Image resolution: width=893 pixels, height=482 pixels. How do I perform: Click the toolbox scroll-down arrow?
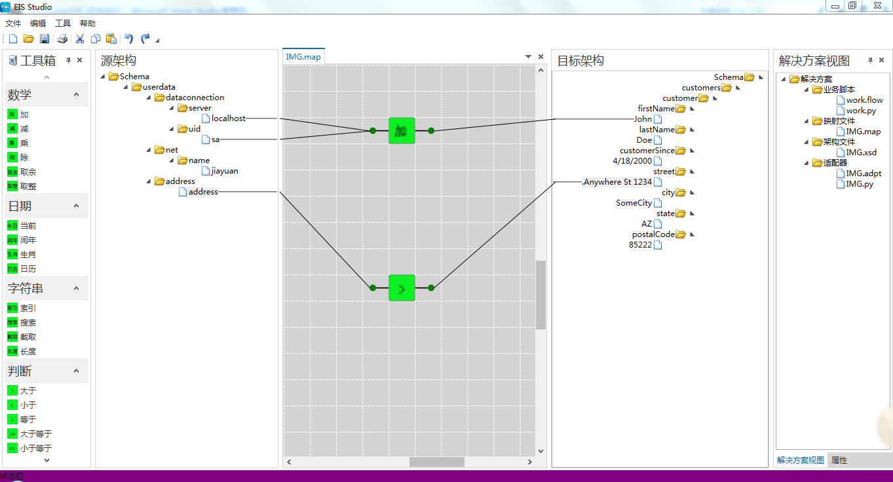[x=47, y=460]
